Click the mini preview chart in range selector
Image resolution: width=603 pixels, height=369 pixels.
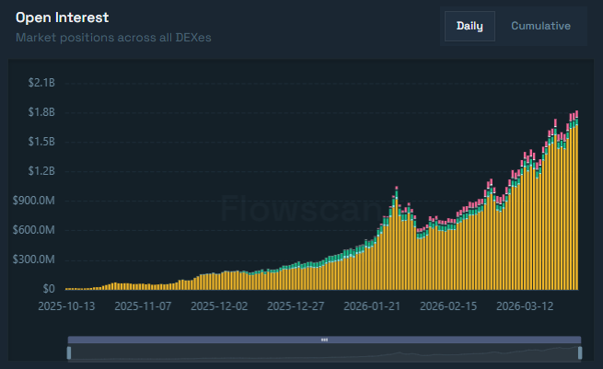pos(324,353)
